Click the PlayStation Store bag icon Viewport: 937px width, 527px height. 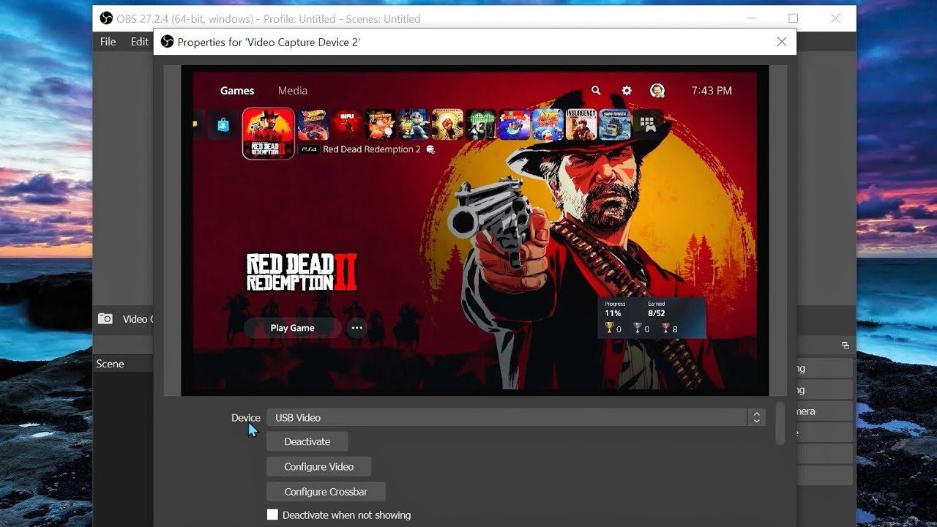coord(223,125)
